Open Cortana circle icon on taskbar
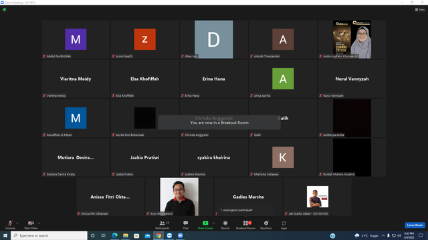 (93, 235)
